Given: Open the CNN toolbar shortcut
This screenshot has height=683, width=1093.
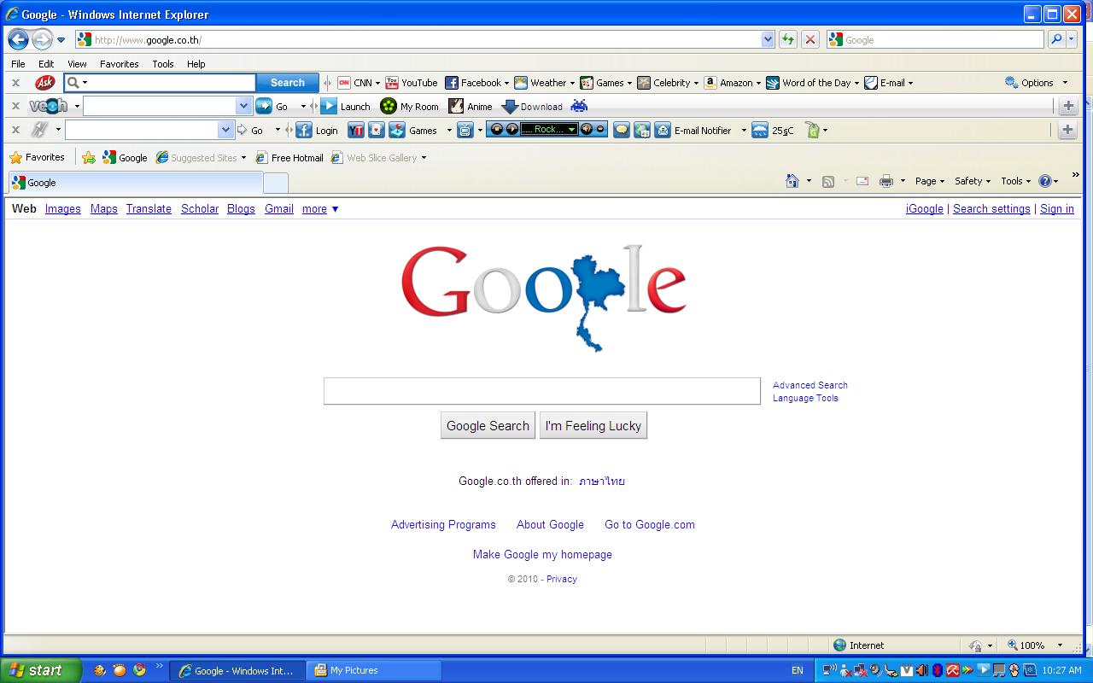Looking at the screenshot, I should pos(358,83).
